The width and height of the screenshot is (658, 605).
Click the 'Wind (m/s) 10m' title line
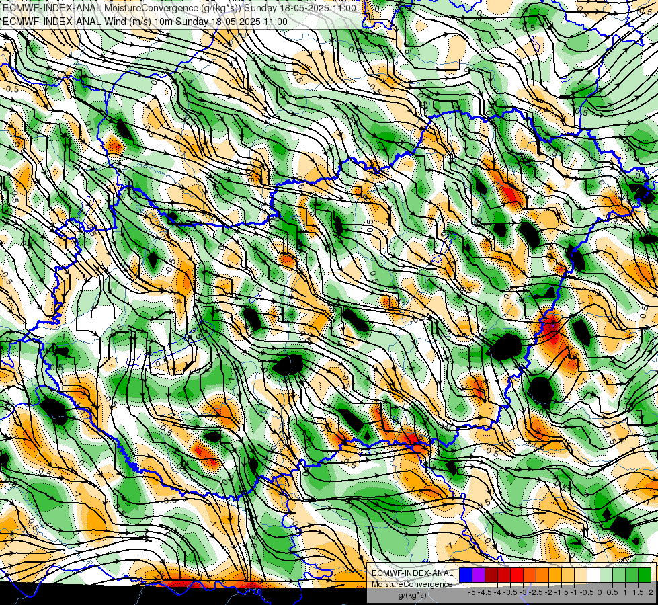tap(145, 22)
